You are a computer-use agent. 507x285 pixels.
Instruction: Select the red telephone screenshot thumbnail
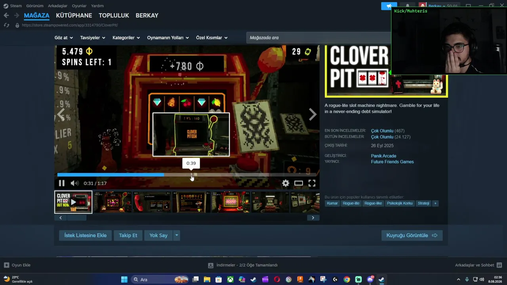pyautogui.click(x=152, y=202)
